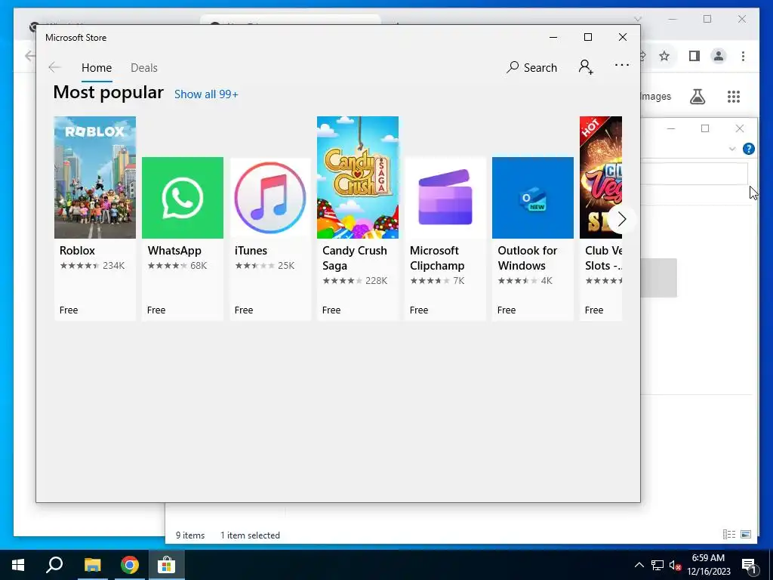This screenshot has width=773, height=580.
Task: Click Roblox 234K rating stars
Action: 91,266
